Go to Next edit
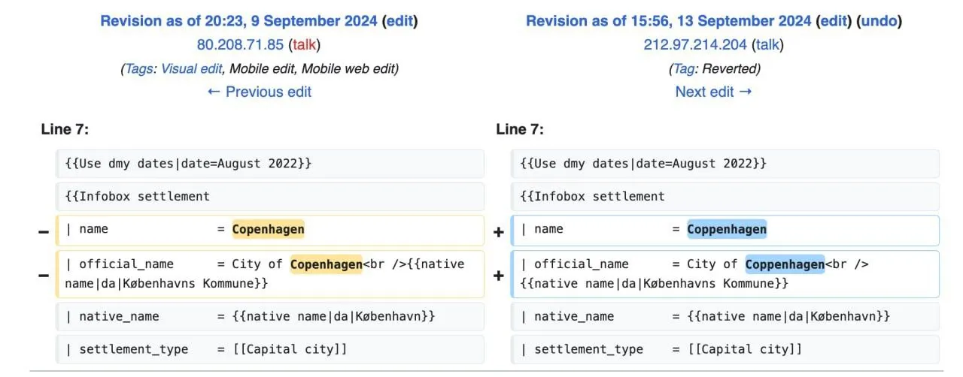963x377 pixels. [713, 92]
